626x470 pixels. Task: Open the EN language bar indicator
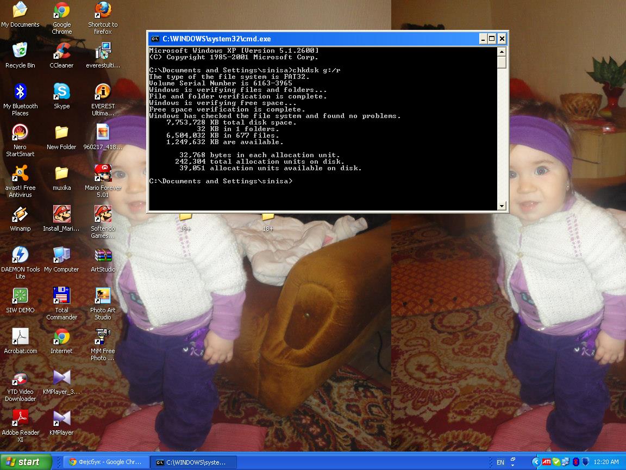[500, 462]
